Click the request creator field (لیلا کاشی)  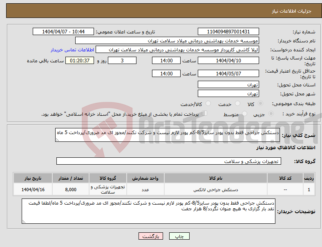[177, 50]
